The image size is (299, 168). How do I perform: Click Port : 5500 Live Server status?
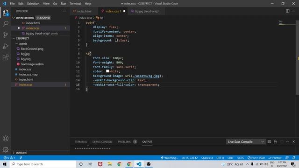[256, 158]
